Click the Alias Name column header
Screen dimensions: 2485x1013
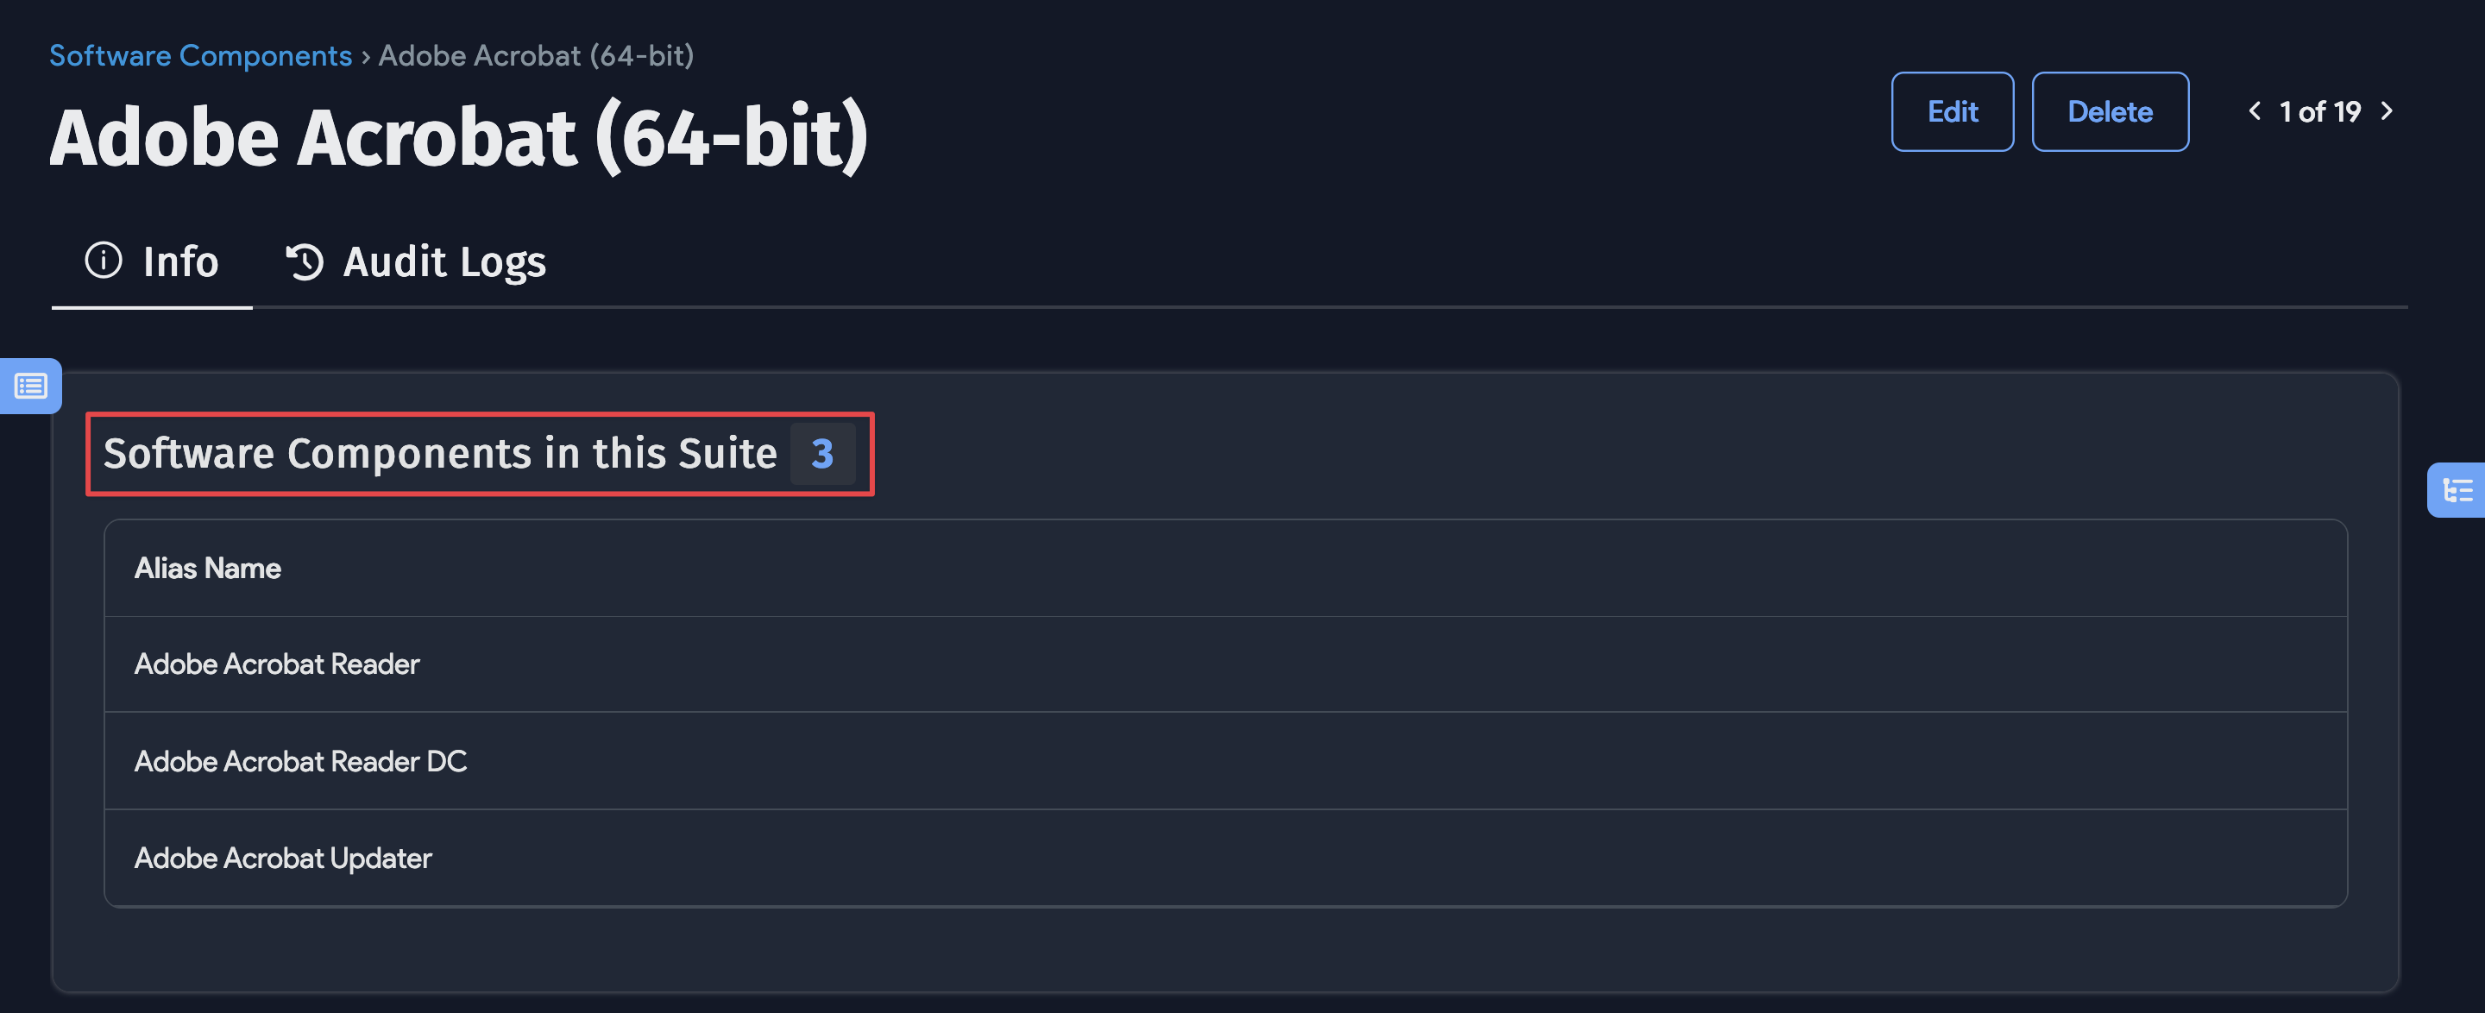tap(208, 569)
